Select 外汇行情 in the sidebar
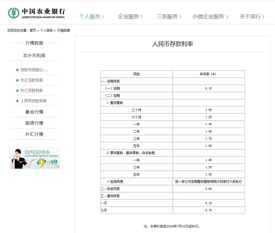The height and width of the screenshot is (233, 275). [x=35, y=134]
